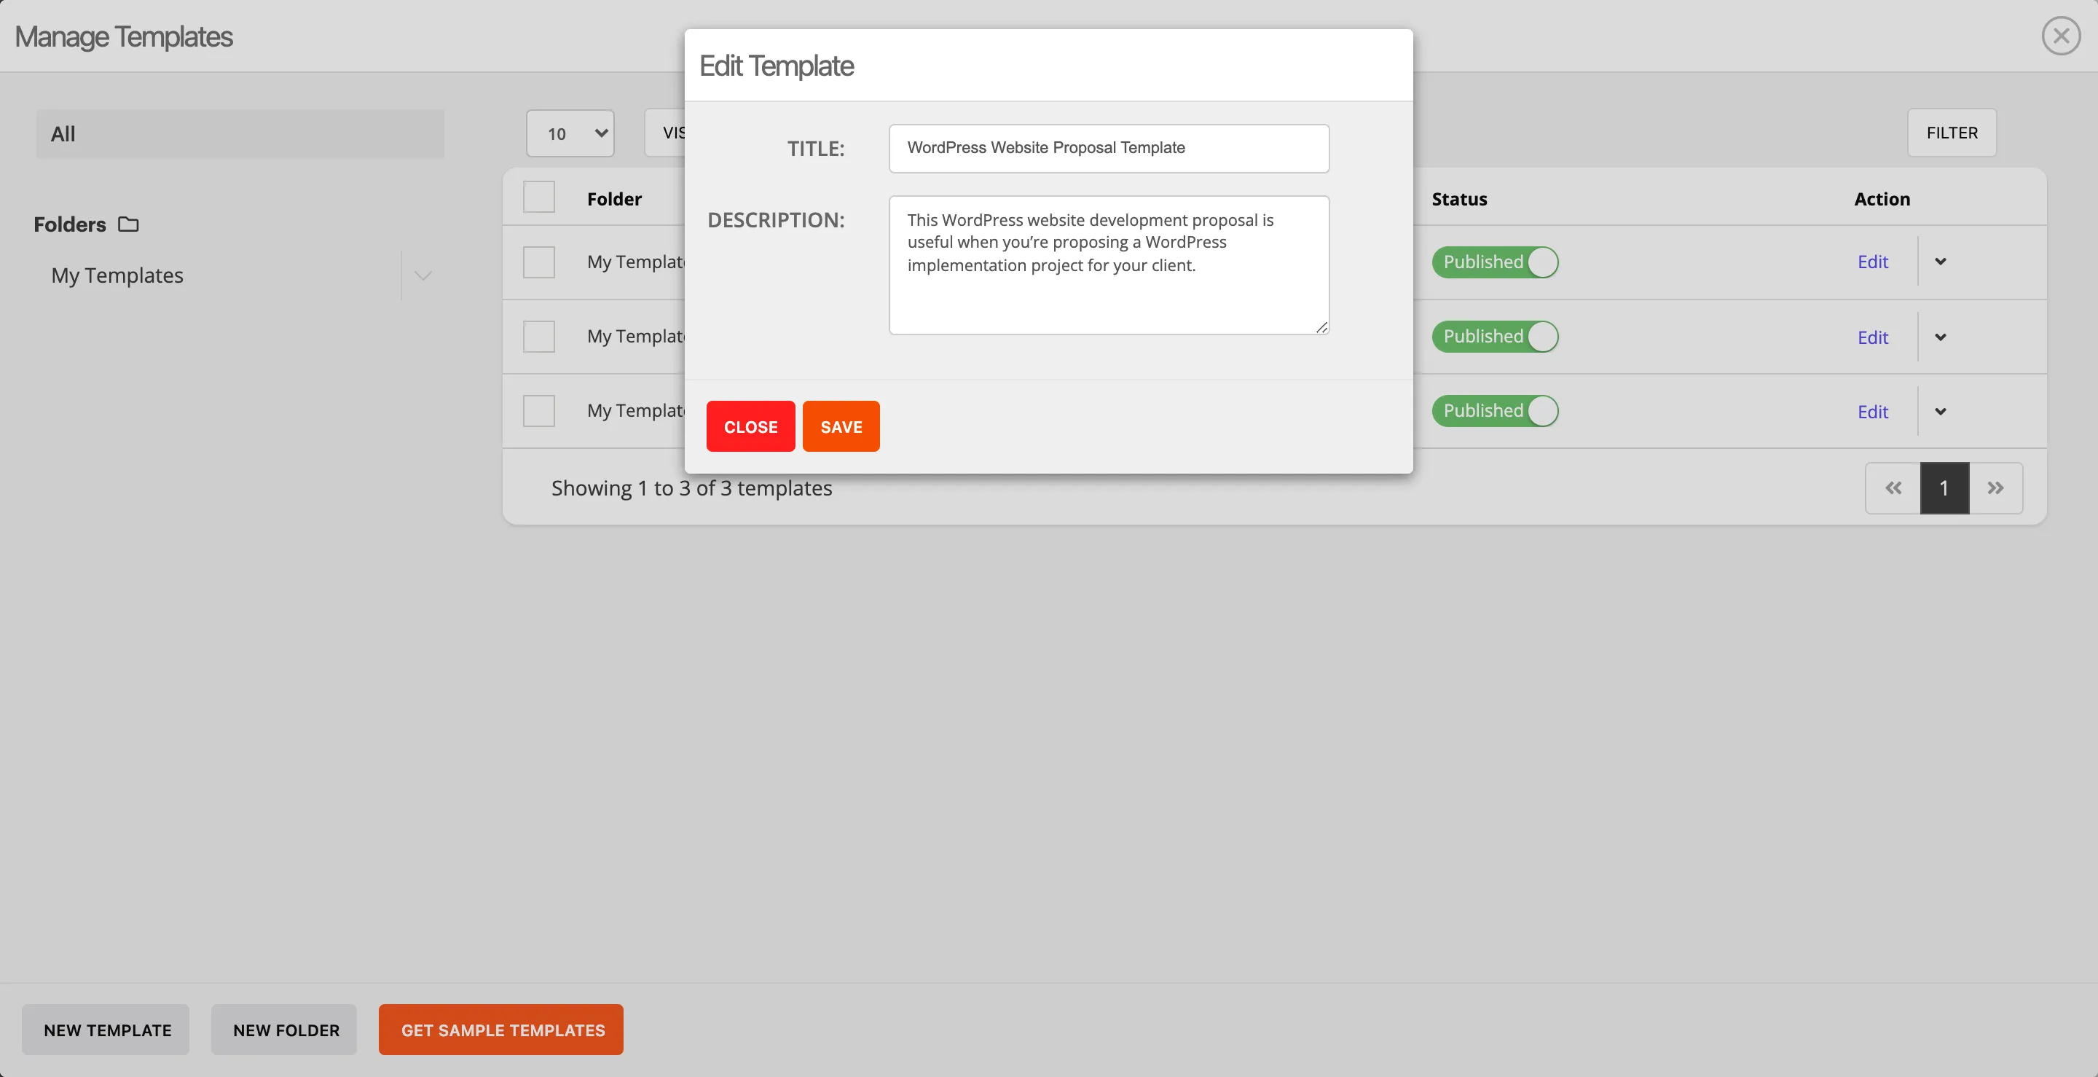2098x1077 pixels.
Task: Expand the My Templates folder dropdown
Action: coord(422,275)
